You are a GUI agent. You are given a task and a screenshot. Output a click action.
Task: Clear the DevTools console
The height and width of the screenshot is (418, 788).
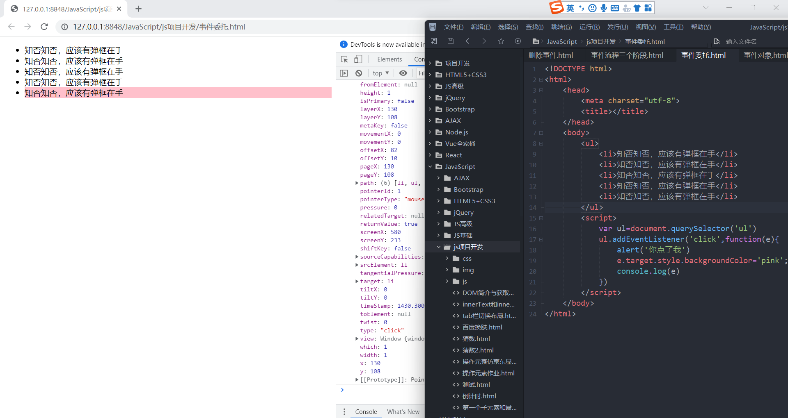tap(359, 73)
